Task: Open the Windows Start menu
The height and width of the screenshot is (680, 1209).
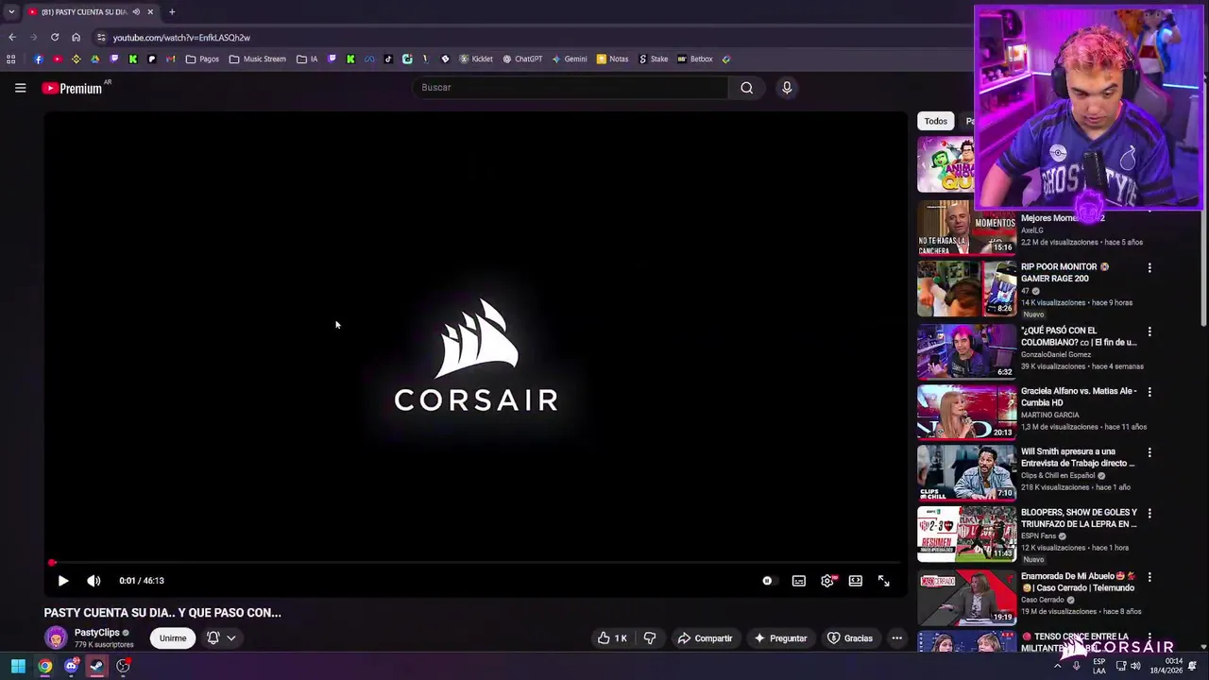Action: click(18, 666)
